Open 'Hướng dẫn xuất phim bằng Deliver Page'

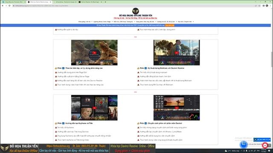(x=73, y=76)
